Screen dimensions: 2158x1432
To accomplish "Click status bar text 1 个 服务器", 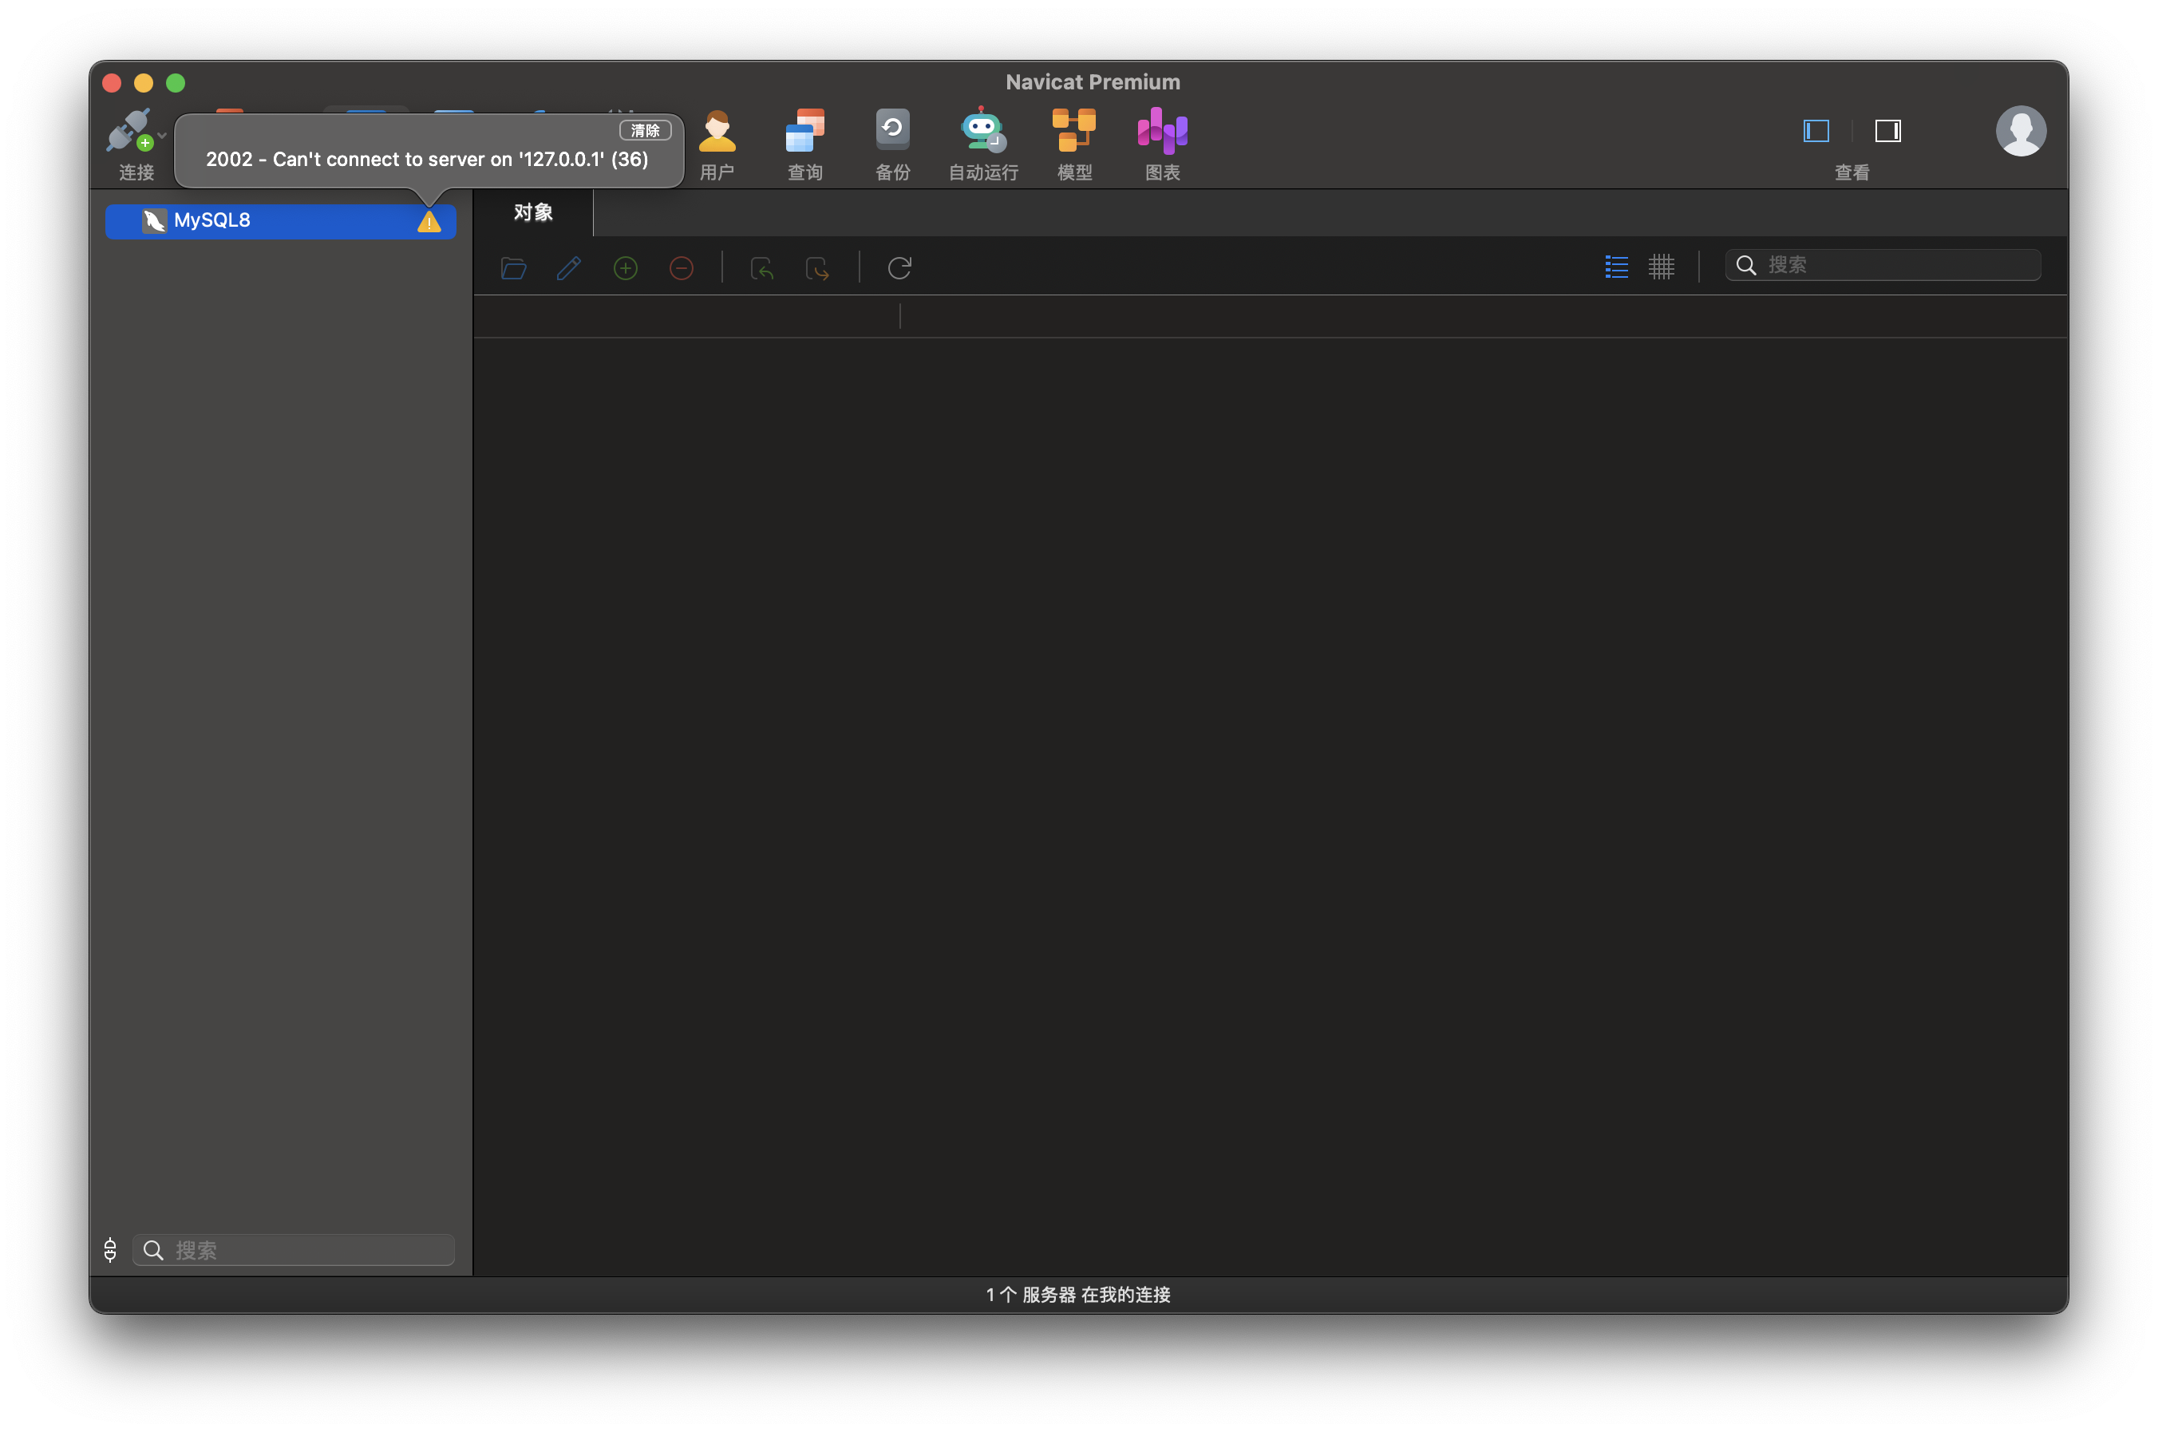I will (1078, 1294).
